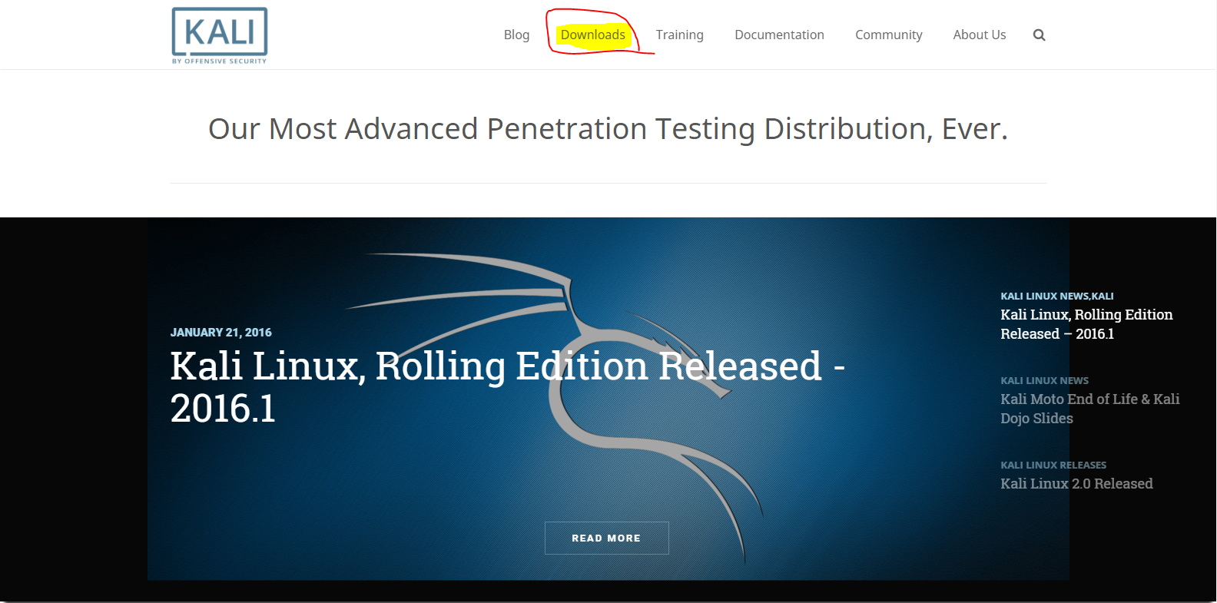Click the KALI LINUX NEWS,KALI category tag

tap(1056, 296)
